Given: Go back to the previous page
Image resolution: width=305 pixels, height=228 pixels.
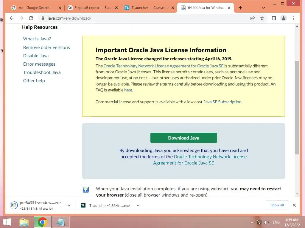Looking at the screenshot, I should coord(12,18).
